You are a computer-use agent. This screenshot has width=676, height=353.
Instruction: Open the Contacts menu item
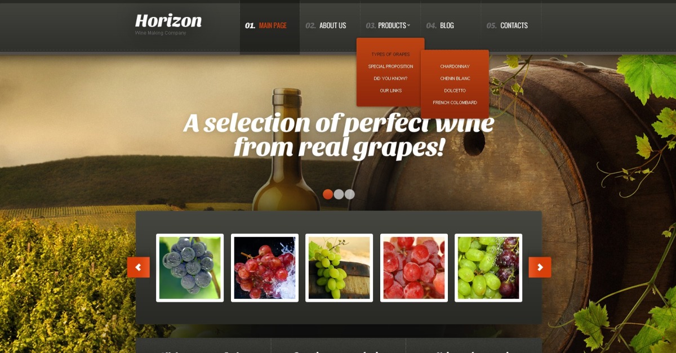pyautogui.click(x=514, y=26)
